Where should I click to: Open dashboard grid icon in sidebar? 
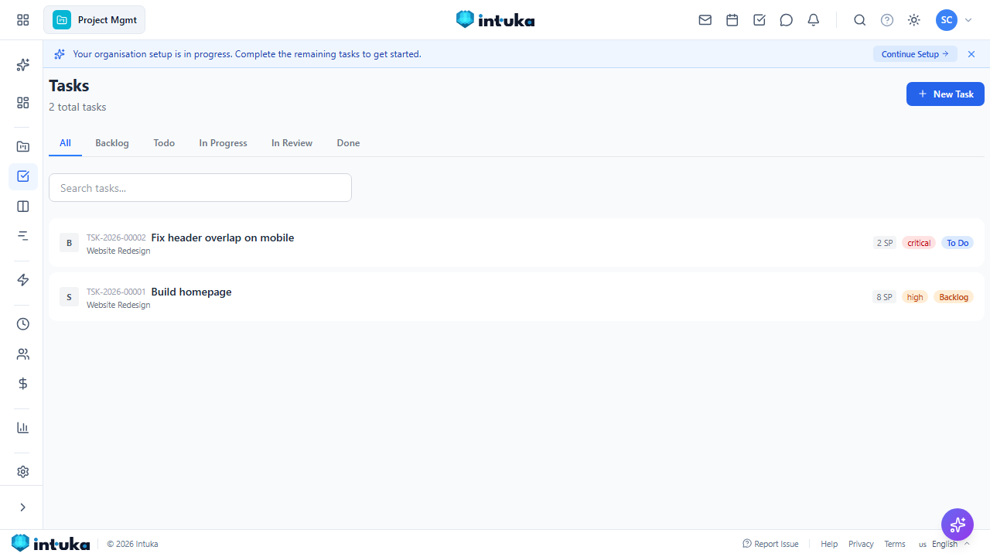[23, 103]
